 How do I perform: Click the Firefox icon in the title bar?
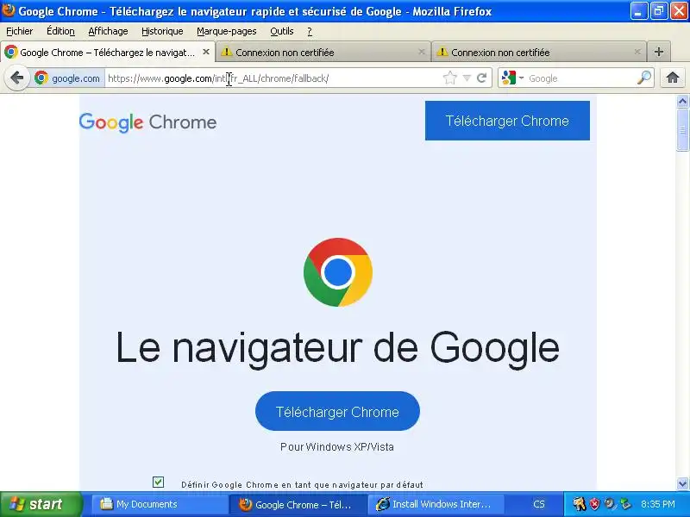click(x=9, y=10)
